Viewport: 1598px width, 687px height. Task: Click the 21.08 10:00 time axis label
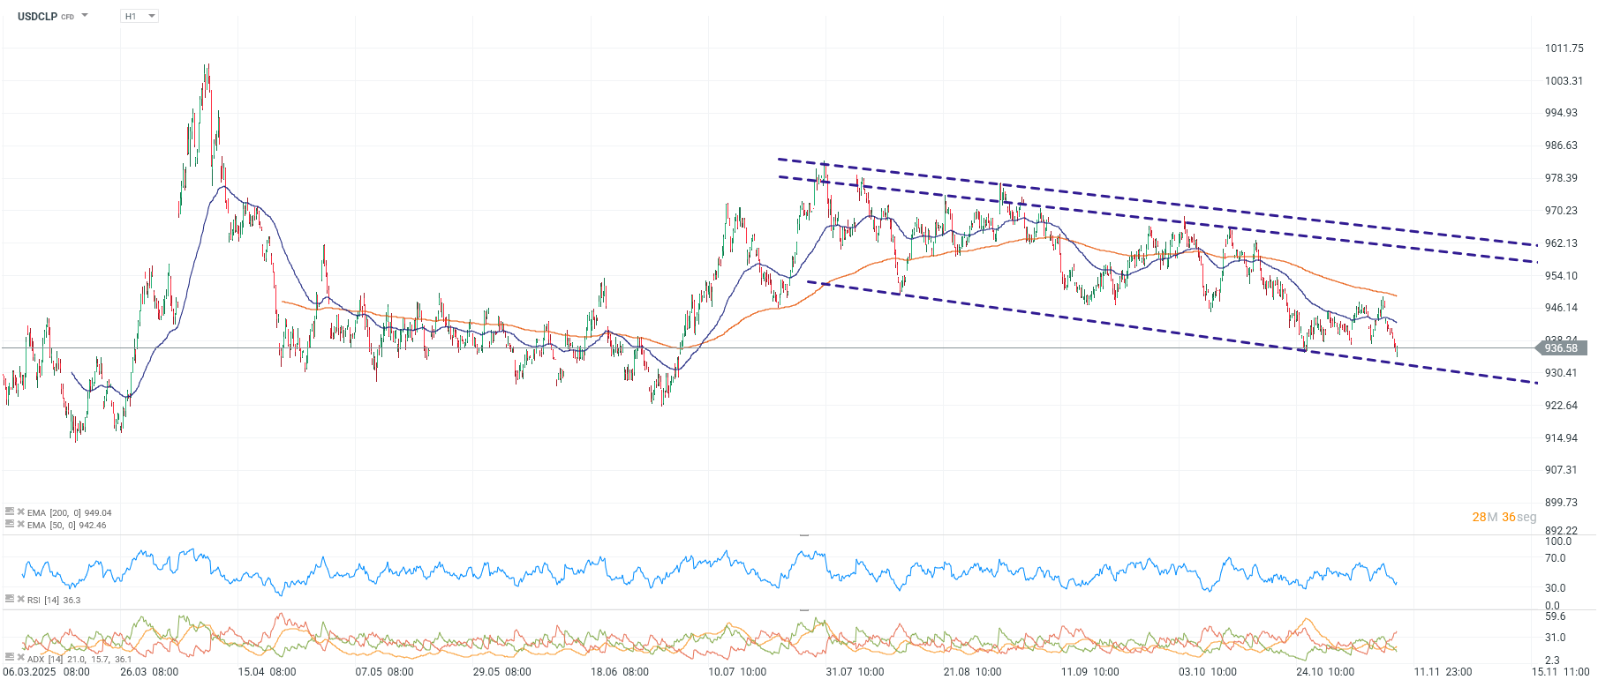coord(972,672)
